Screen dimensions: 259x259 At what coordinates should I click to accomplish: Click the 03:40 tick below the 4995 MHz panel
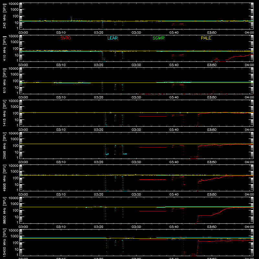click(174, 195)
